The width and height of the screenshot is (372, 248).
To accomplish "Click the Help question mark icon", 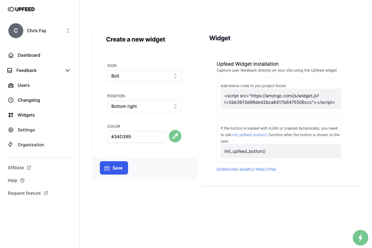I will 22,180.
